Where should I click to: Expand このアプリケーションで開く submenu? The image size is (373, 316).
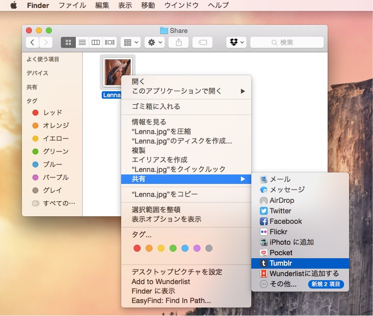186,91
